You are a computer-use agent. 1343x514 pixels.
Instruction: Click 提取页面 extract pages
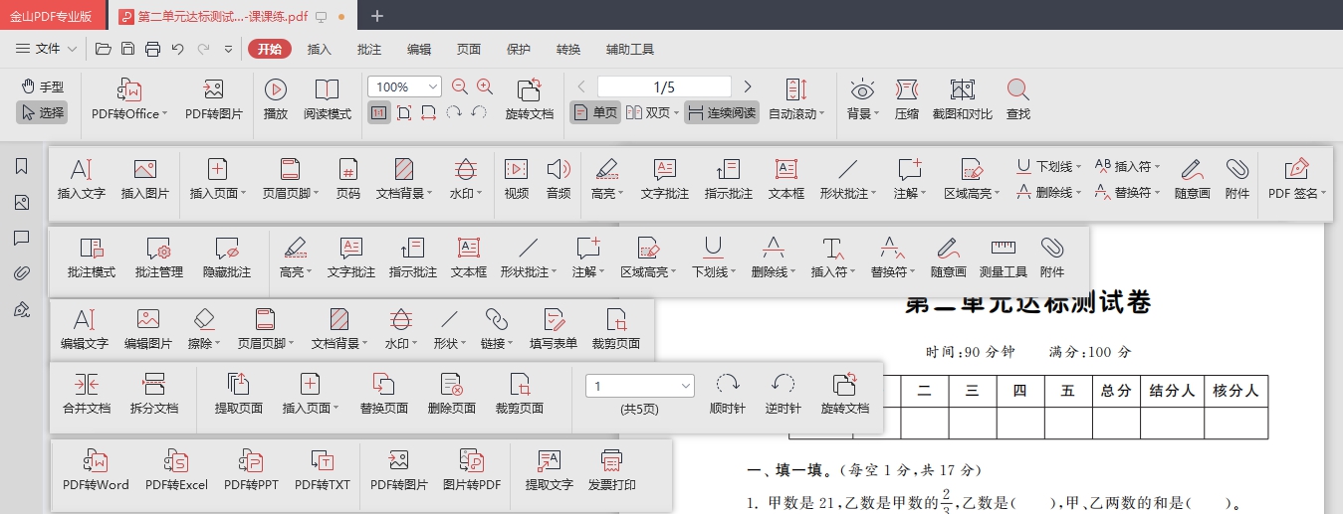point(239,395)
